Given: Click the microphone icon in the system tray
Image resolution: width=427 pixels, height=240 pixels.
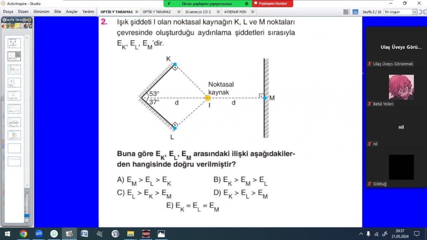Looking at the screenshot, I should 368,234.
